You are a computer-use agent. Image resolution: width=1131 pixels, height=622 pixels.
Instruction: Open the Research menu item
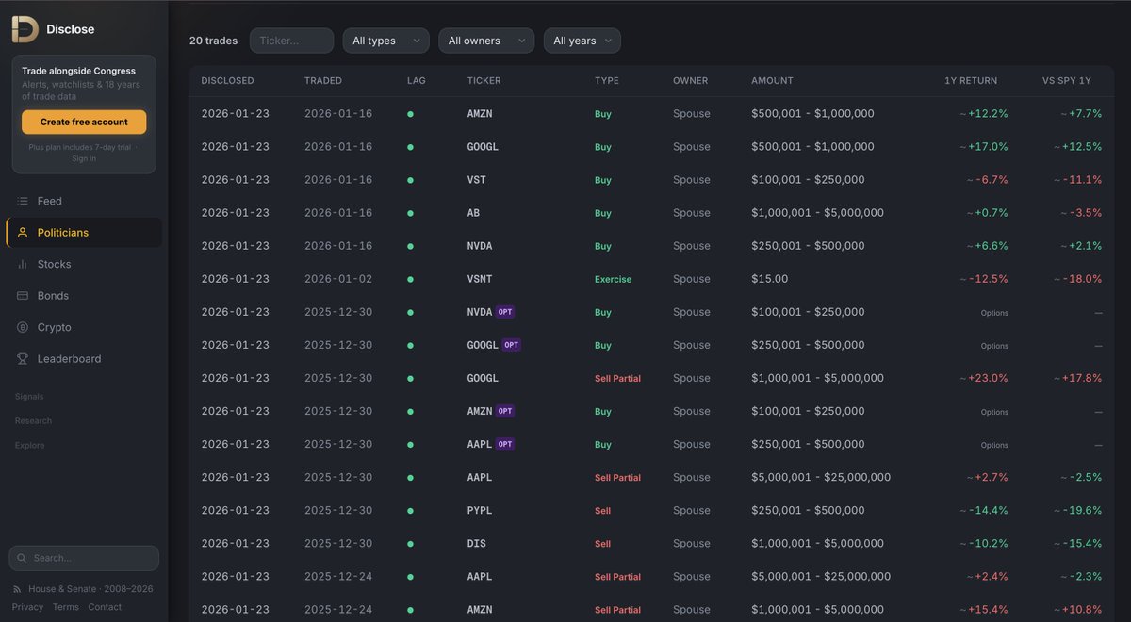coord(33,421)
